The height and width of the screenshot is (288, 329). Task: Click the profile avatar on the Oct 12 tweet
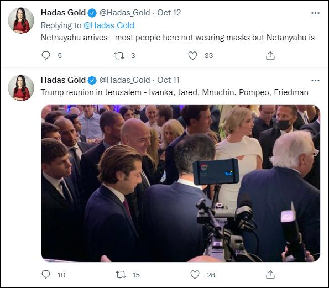click(21, 20)
